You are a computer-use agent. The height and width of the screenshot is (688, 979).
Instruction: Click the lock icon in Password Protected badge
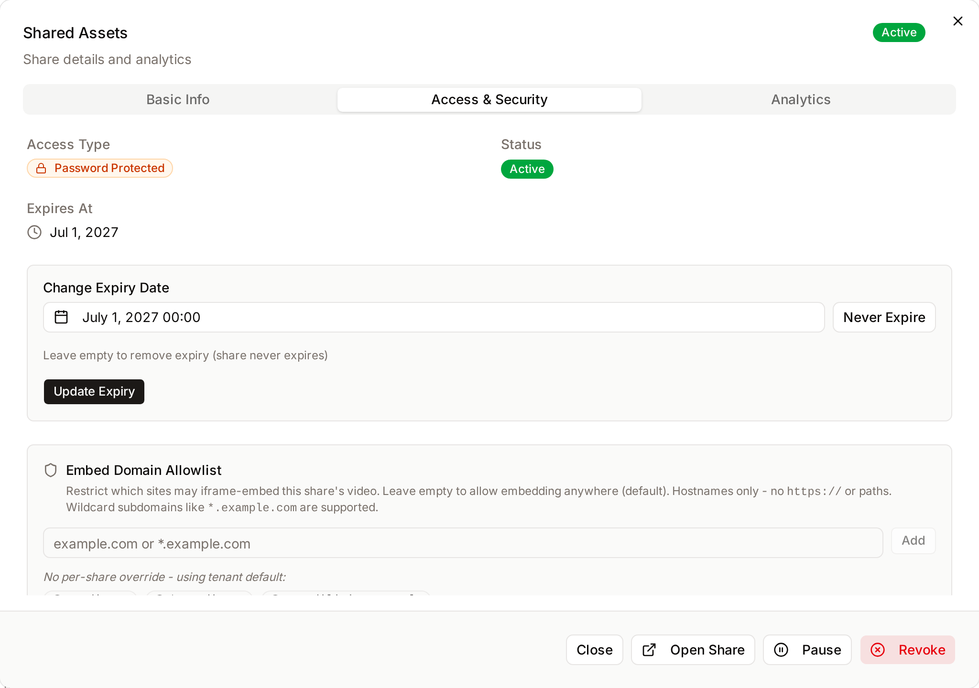point(42,168)
